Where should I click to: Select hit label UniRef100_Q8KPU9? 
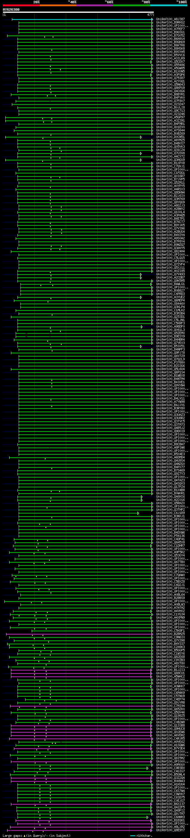click(x=170, y=88)
